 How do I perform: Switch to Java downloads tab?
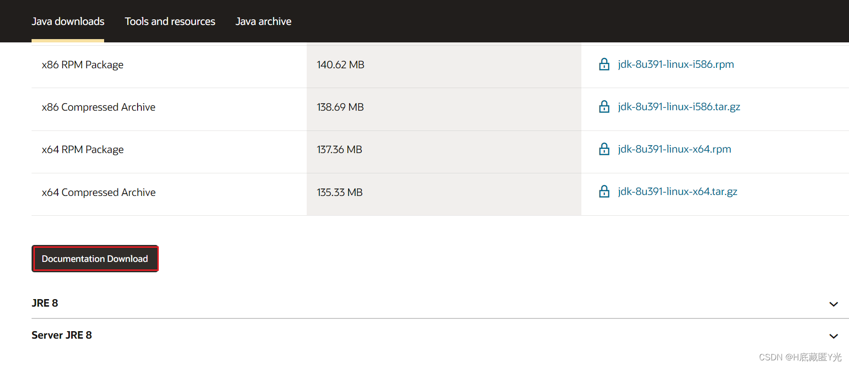click(x=68, y=21)
